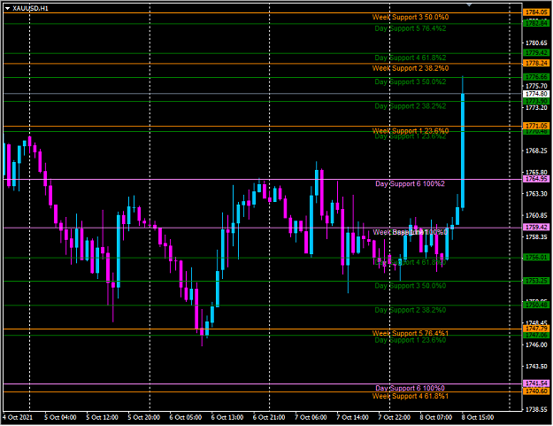Click the orange 1784.05 price tag
Screen dimensions: 553x426
[x=536, y=12]
